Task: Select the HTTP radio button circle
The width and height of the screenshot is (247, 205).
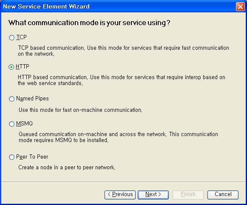Action: 11,67
